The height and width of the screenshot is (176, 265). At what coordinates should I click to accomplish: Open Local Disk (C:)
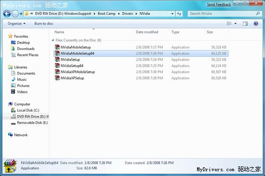[x=28, y=110]
